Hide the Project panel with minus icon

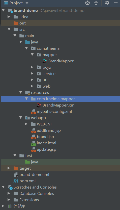tap(115, 3)
